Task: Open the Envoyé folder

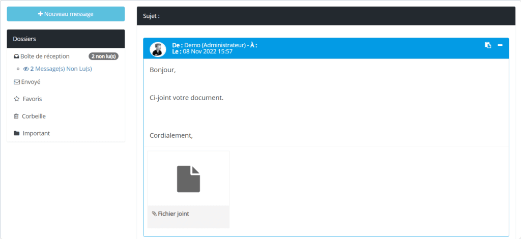Action: [31, 82]
